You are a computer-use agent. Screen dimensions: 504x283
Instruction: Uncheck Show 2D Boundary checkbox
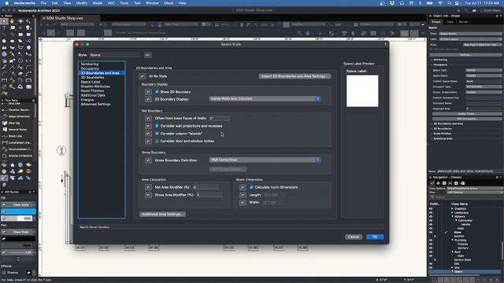(157, 92)
